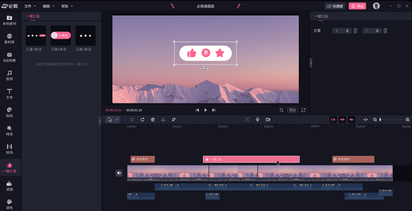Expand the pointer tool dropdown arrow
The height and width of the screenshot is (211, 412).
[x=116, y=119]
